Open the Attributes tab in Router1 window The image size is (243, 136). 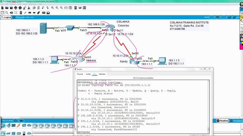(102, 74)
